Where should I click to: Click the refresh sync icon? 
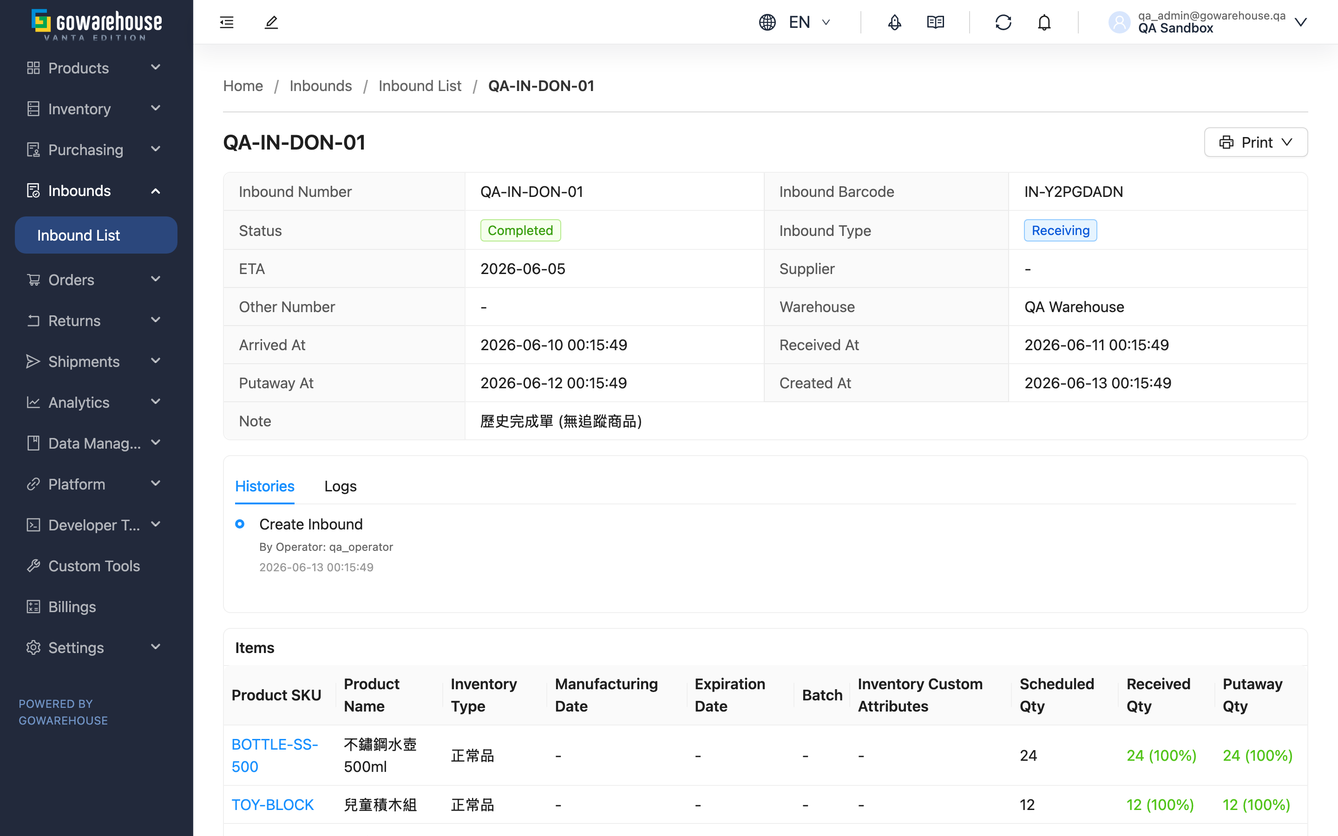1003,22
